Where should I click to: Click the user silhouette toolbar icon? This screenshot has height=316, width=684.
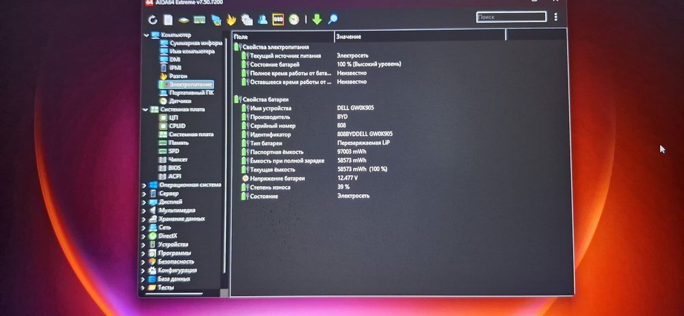(263, 19)
